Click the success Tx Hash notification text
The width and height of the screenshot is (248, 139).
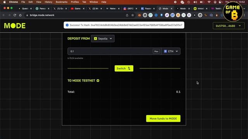[x=126, y=25]
